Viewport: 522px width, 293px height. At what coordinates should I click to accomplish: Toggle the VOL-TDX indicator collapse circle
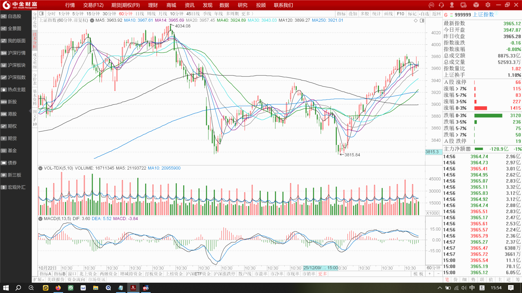tap(41, 168)
